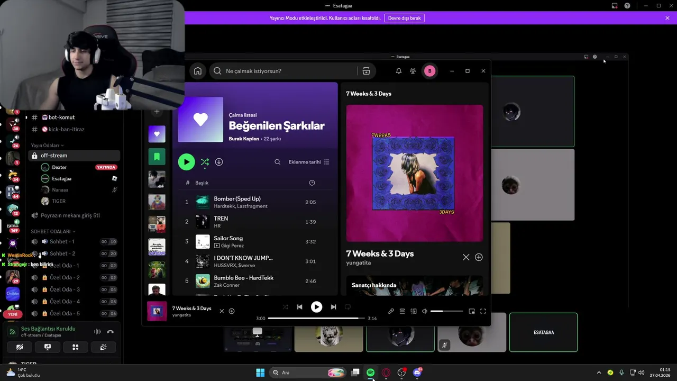Toggle Discord camera button in voice panel
This screenshot has width=677, height=381.
[x=20, y=347]
